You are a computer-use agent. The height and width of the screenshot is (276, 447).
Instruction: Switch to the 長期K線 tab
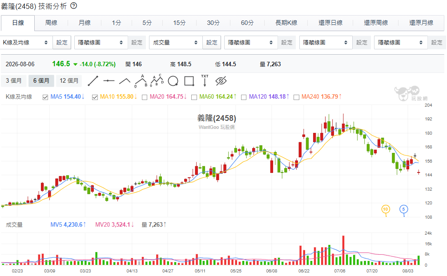[286, 23]
